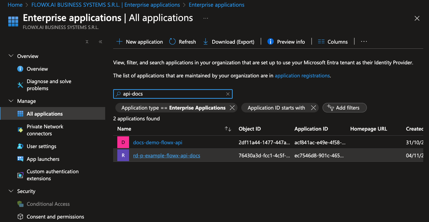
Task: Click the Download export arrow icon
Action: (x=206, y=42)
